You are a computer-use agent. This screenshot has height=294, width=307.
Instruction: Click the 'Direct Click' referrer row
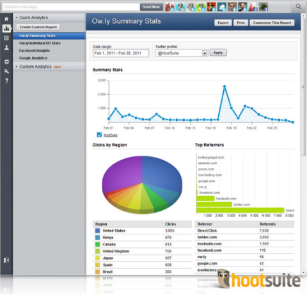tap(244, 231)
